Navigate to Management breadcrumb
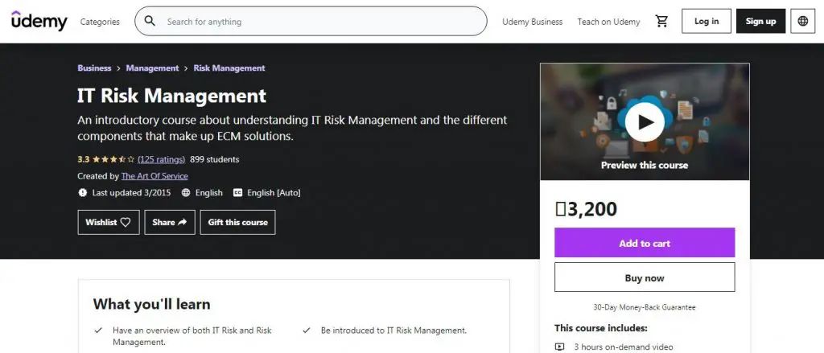Image resolution: width=824 pixels, height=353 pixels. point(152,68)
